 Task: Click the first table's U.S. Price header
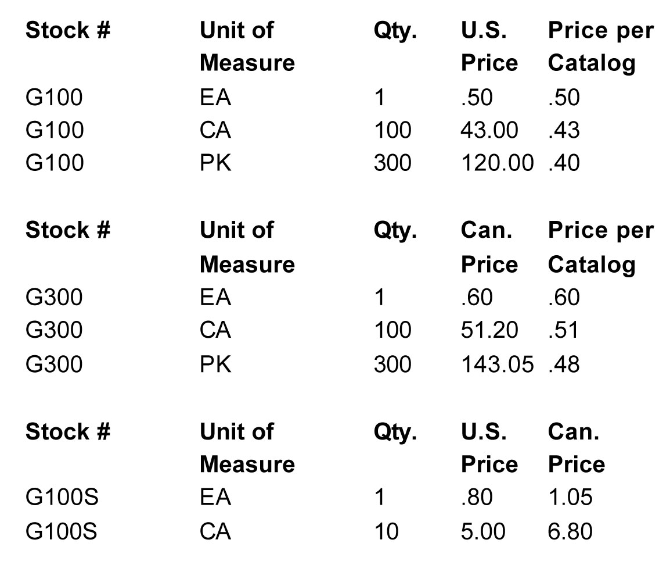pyautogui.click(x=489, y=46)
